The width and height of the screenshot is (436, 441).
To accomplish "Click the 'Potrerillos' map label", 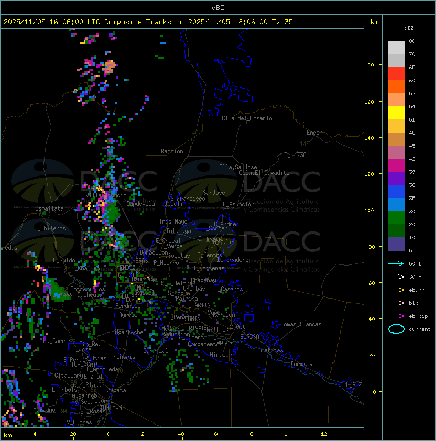I will [x=88, y=289].
